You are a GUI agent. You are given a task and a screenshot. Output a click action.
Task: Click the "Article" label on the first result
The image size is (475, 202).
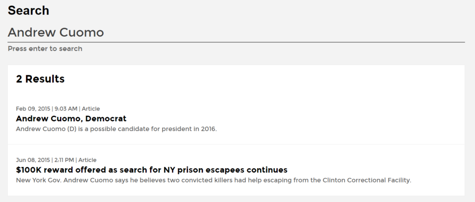point(91,109)
